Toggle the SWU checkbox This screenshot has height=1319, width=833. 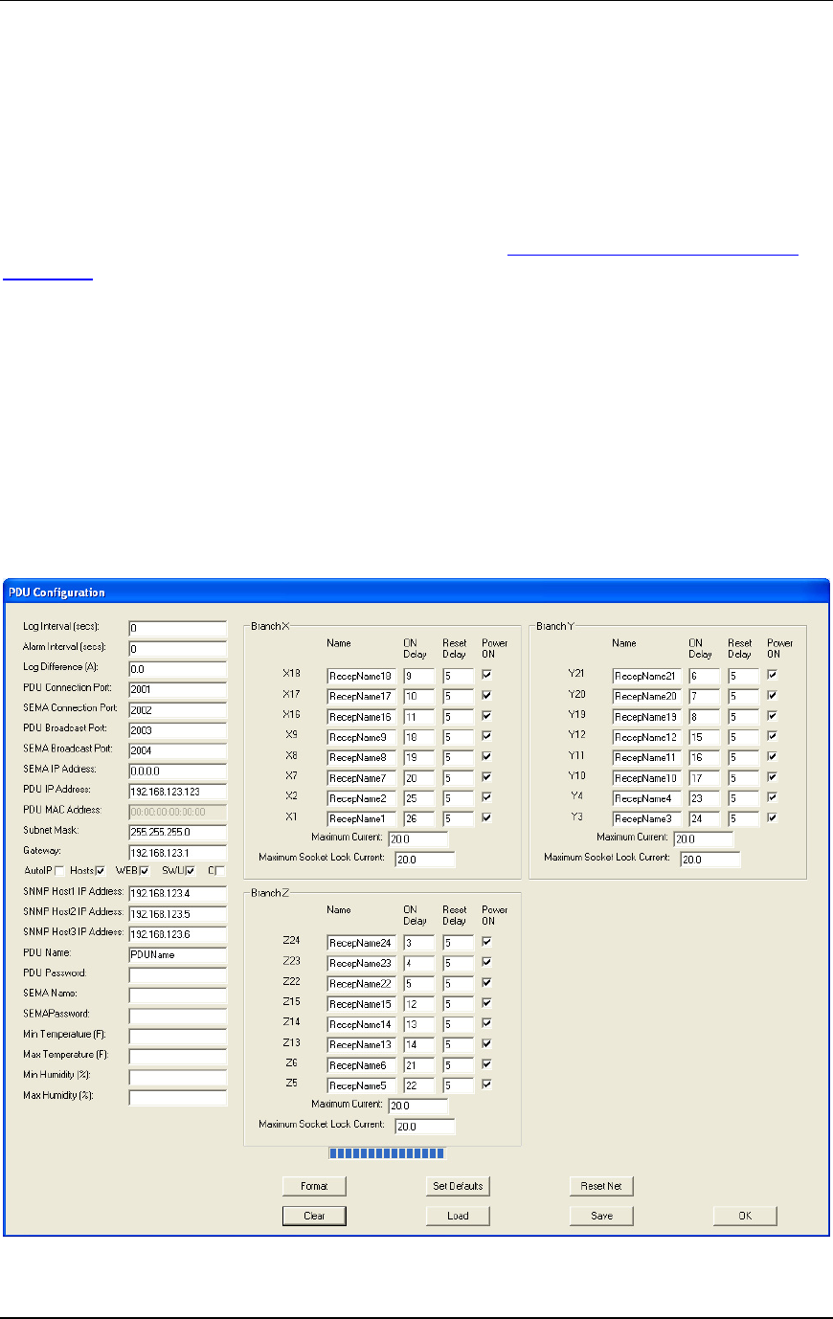[191, 871]
